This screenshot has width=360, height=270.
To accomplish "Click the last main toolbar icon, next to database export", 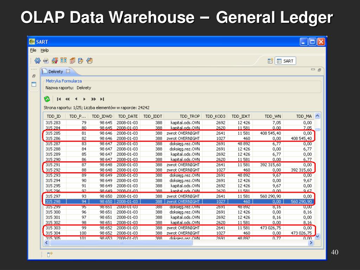I will click(x=90, y=60).
